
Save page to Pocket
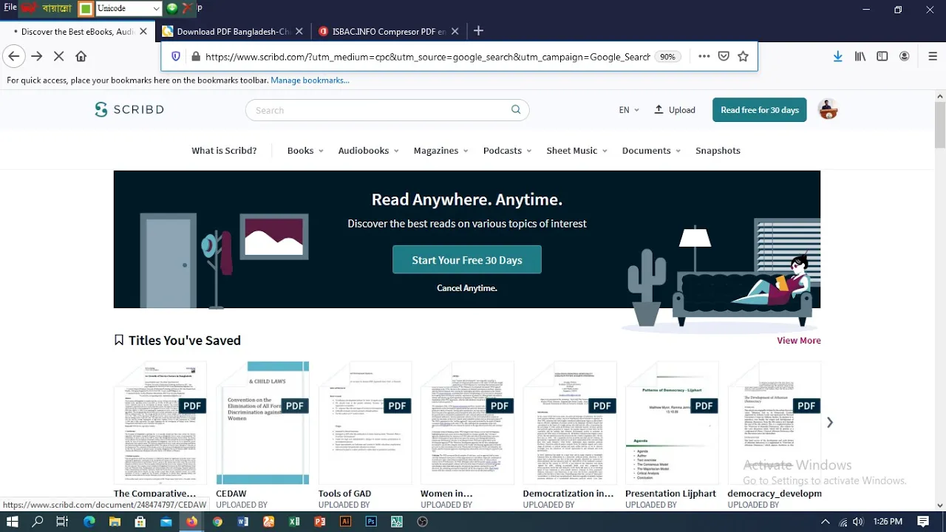point(724,56)
